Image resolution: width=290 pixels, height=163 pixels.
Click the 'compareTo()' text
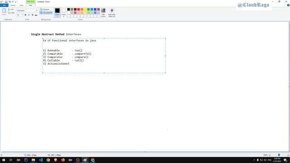pos(83,54)
